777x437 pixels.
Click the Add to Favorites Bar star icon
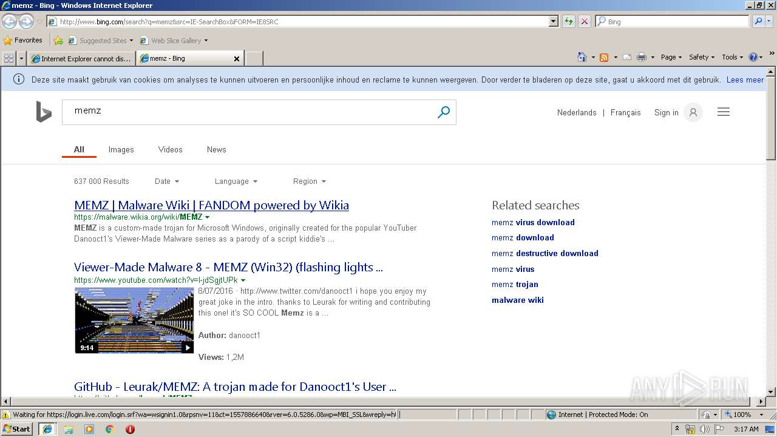coord(58,41)
